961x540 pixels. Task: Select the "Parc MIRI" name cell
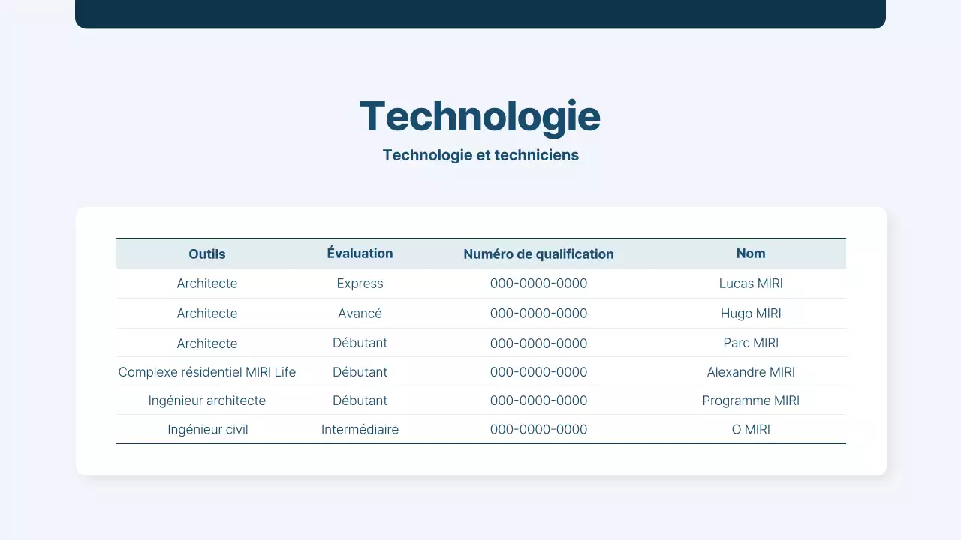coord(751,343)
